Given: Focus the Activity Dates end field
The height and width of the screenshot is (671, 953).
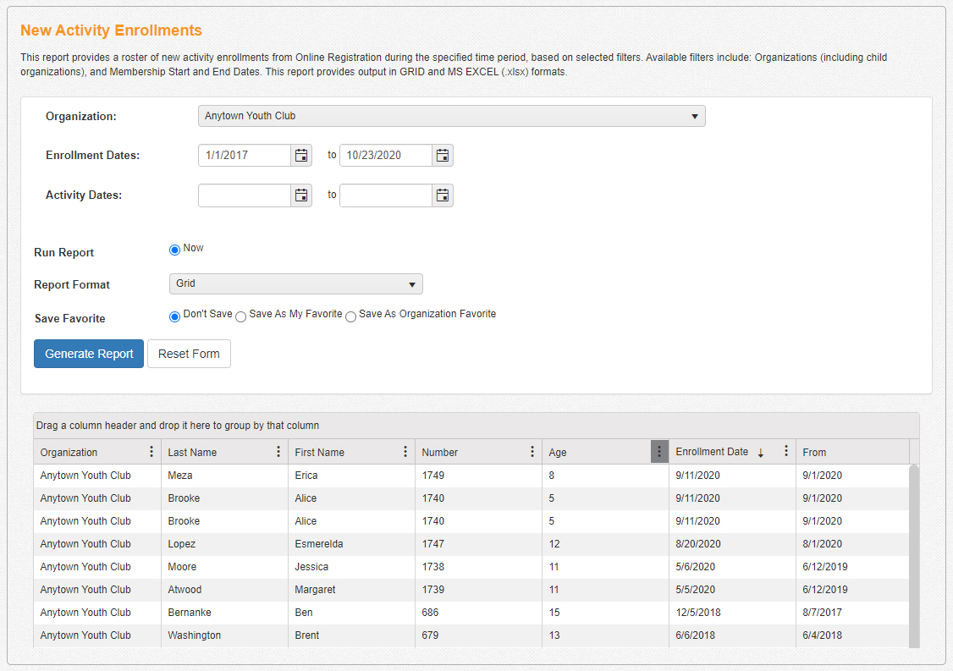Looking at the screenshot, I should point(386,195).
